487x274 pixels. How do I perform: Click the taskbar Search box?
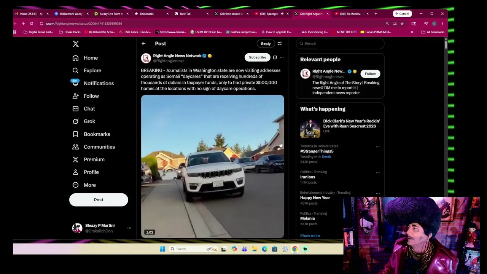[194, 249]
